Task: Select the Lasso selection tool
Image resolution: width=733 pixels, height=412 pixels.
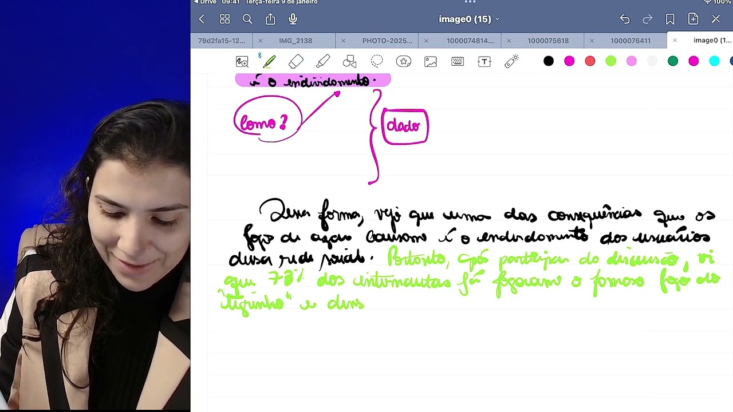Action: (377, 61)
